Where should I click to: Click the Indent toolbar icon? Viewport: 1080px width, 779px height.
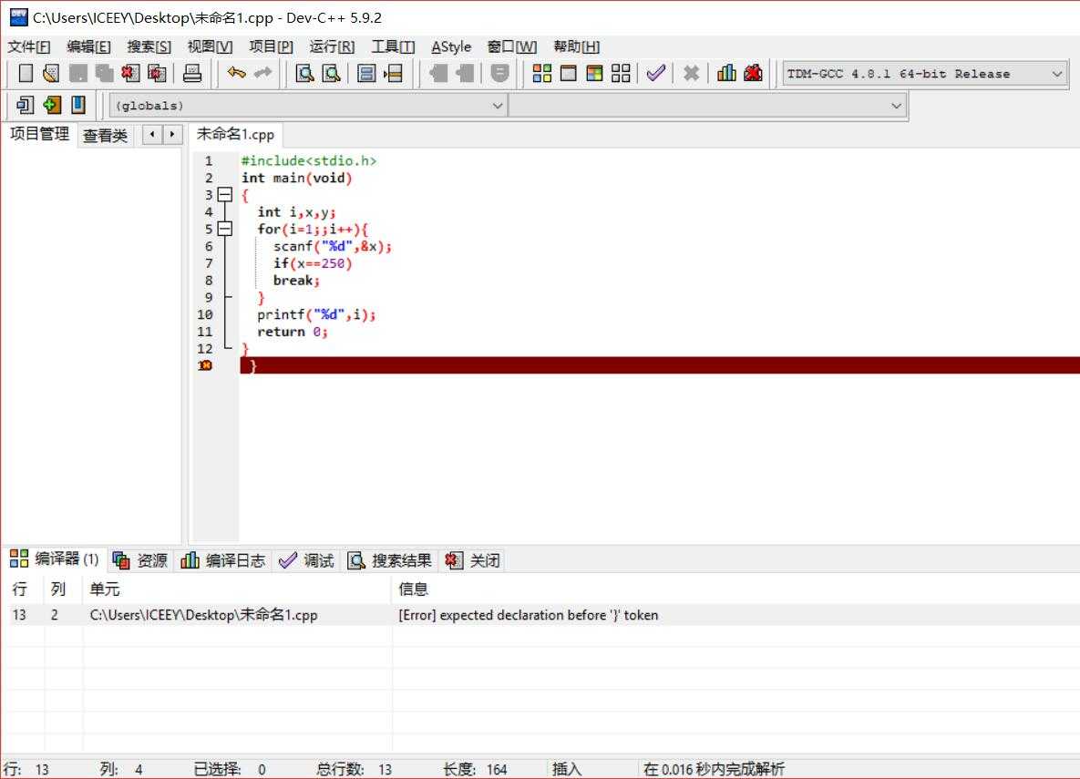(438, 73)
